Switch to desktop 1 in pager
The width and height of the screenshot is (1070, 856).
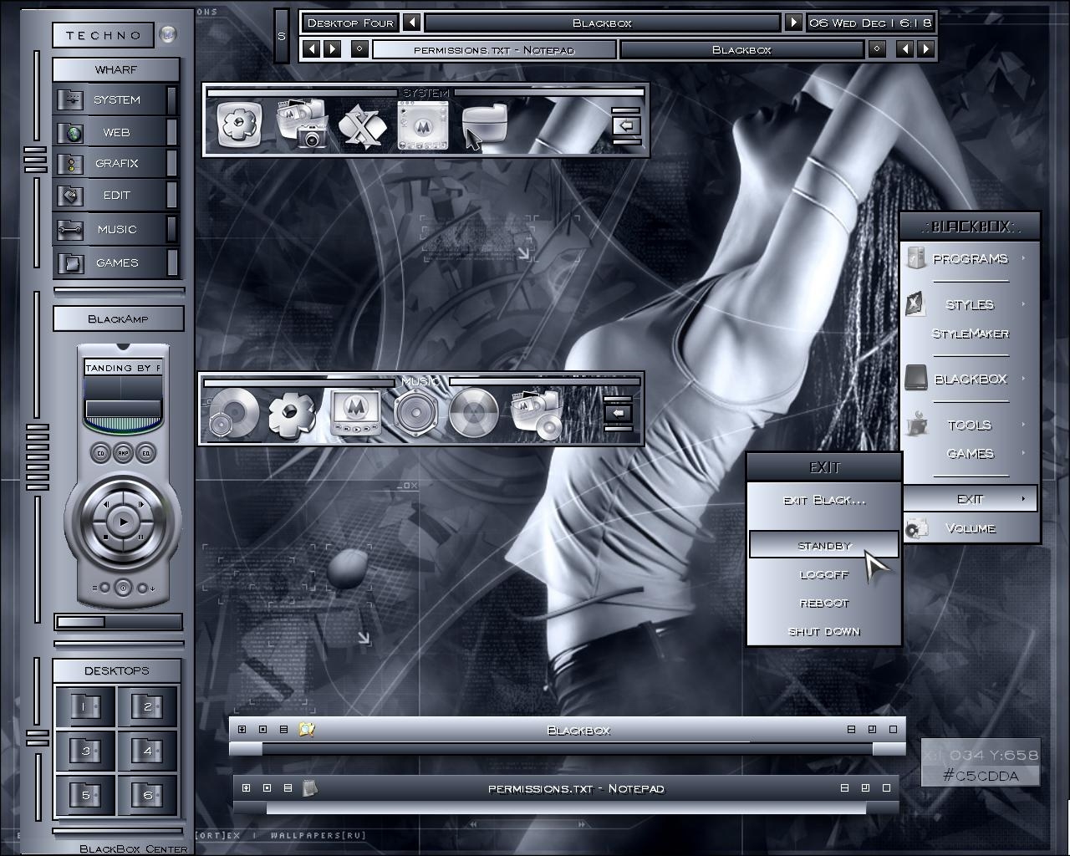(x=84, y=706)
